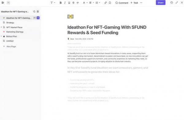The image size is (184, 120).
Task: Click the Feb 23th date stamp
Action: [x=84, y=39]
